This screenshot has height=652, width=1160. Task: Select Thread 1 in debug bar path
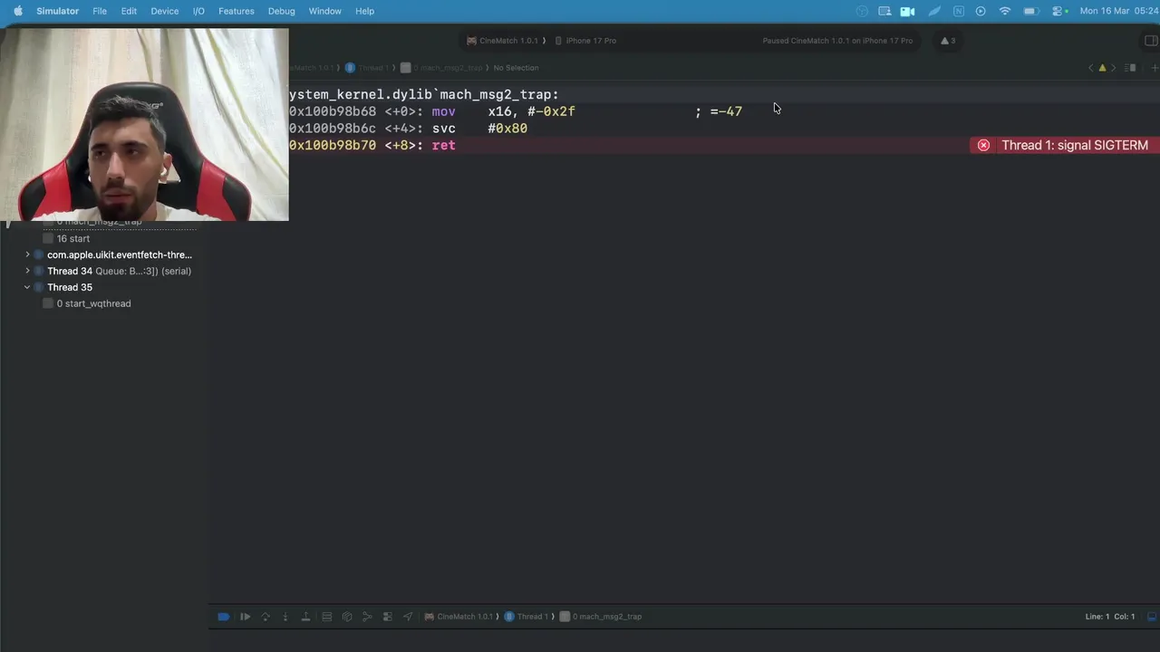(527, 617)
